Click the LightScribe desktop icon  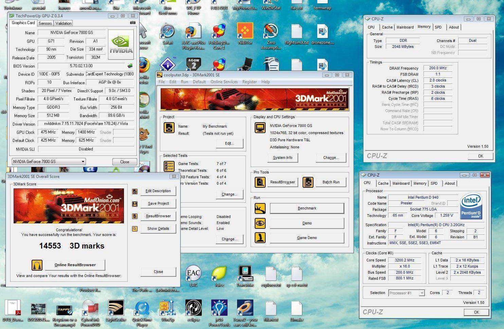click(116, 310)
